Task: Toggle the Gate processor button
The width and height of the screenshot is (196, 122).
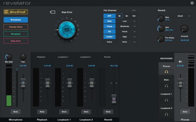Action: click(109, 21)
